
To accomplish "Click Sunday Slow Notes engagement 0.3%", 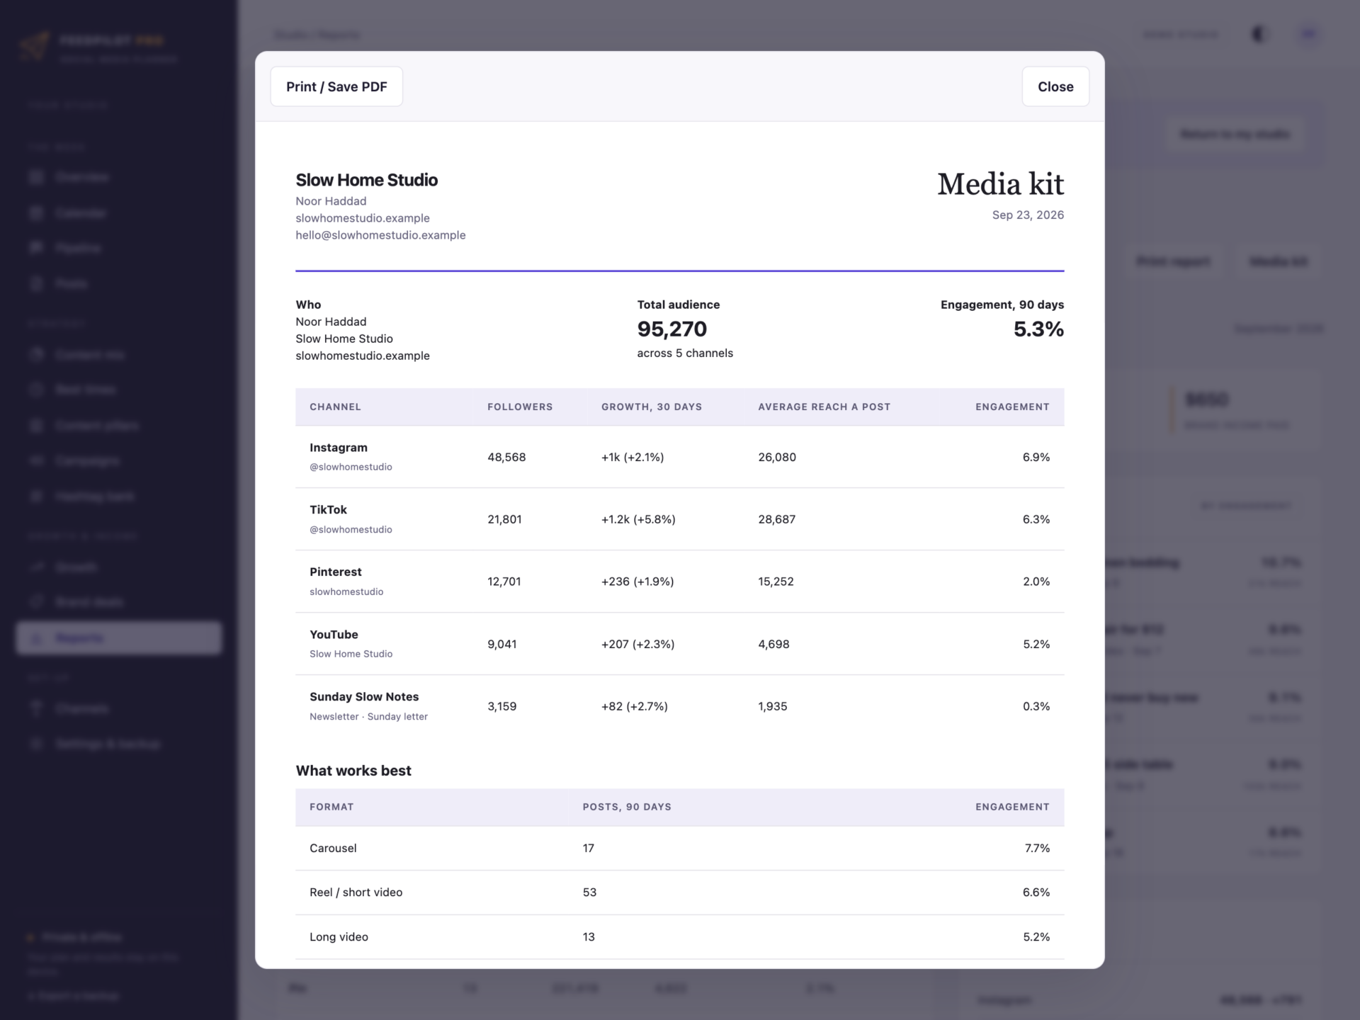I will tap(1036, 706).
